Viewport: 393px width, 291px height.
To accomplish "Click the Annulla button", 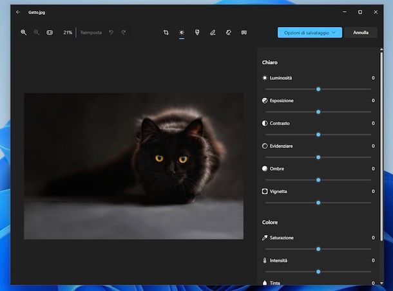I will pos(361,33).
